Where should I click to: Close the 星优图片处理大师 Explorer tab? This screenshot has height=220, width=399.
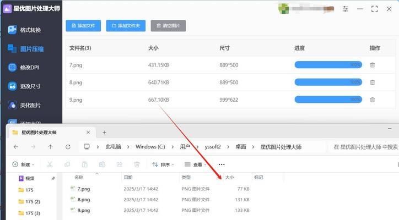[88, 133]
